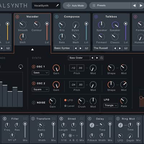The height and width of the screenshot is (144, 144).
Task: Click the Delay tempo sync note icon
Action: coord(92,125)
